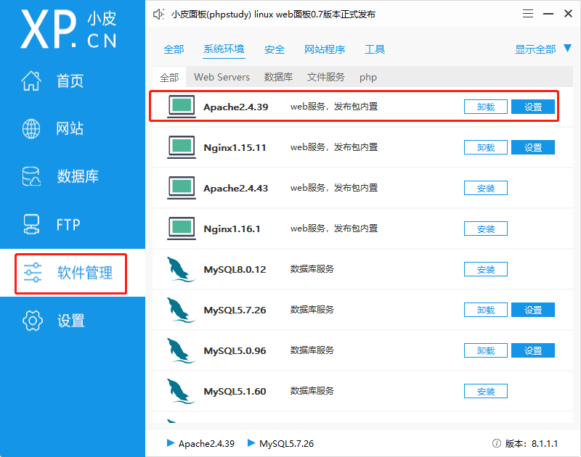The width and height of the screenshot is (581, 457).
Task: Filter by php sub-tab
Action: click(368, 78)
